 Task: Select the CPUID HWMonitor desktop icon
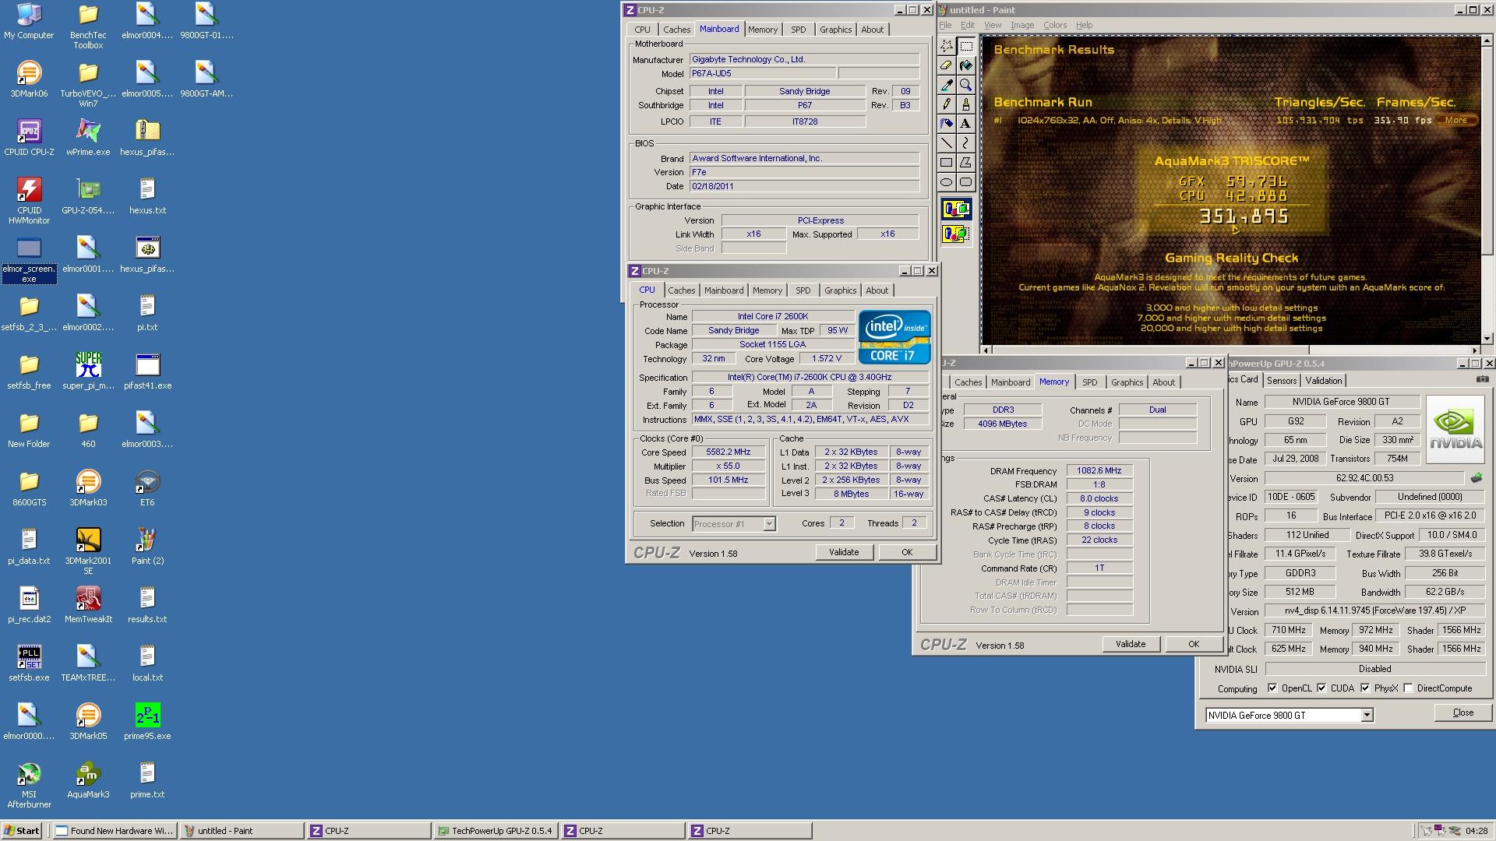(x=29, y=201)
